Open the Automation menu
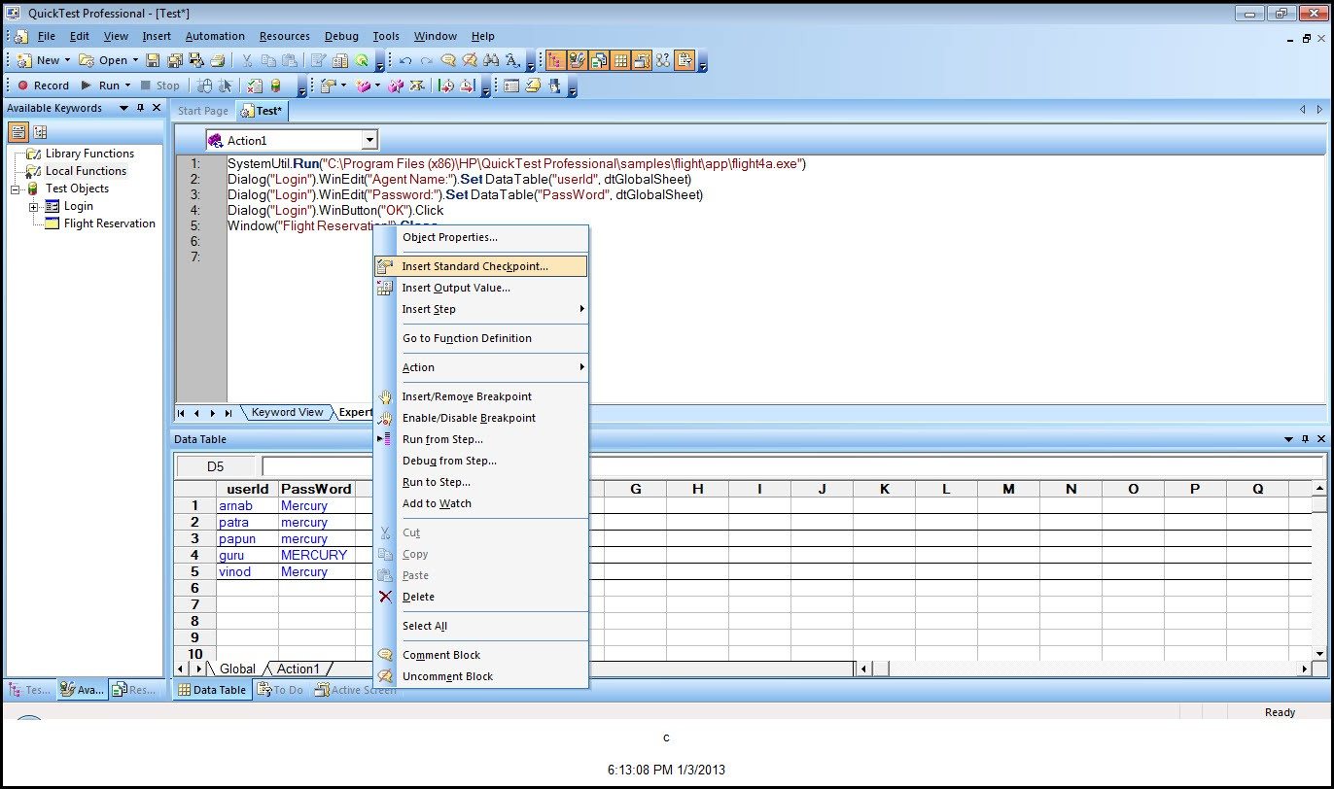Image resolution: width=1334 pixels, height=789 pixels. coord(215,36)
